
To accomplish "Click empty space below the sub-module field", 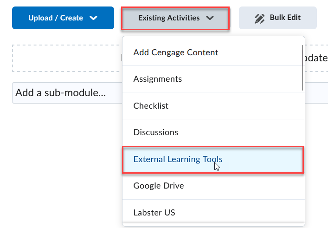I will (x=60, y=153).
